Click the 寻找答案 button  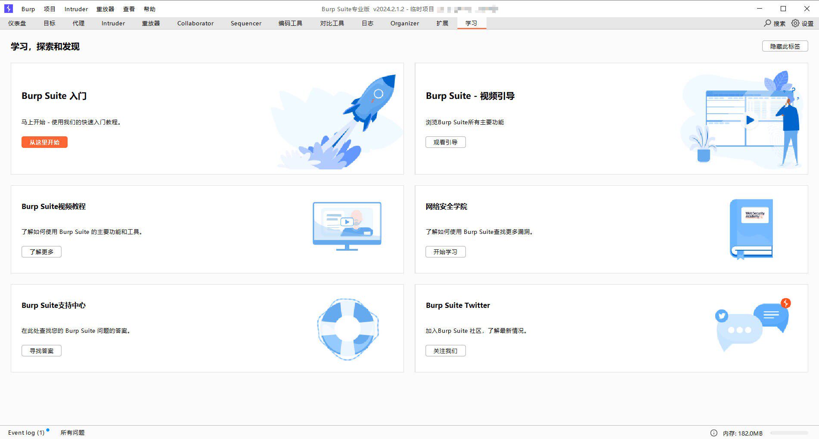point(41,351)
